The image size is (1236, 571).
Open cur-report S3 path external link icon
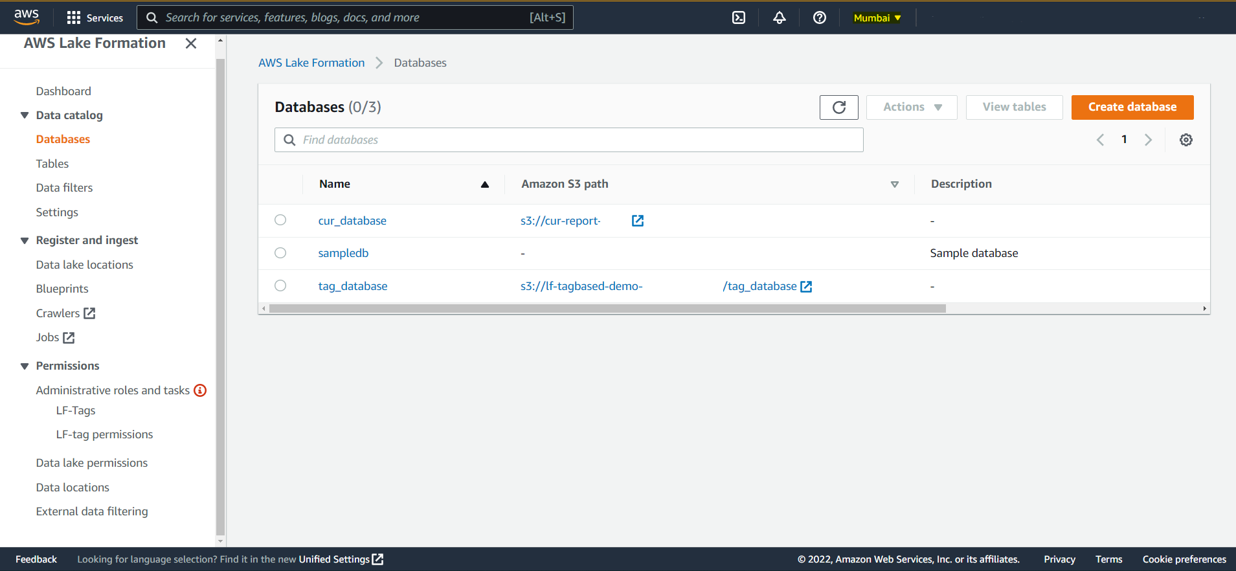tap(638, 221)
